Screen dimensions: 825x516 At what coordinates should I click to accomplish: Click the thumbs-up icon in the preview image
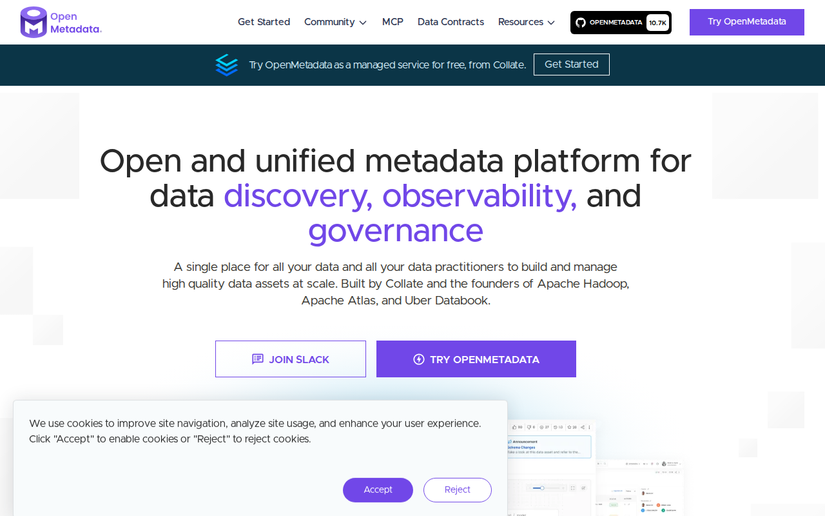pos(514,427)
